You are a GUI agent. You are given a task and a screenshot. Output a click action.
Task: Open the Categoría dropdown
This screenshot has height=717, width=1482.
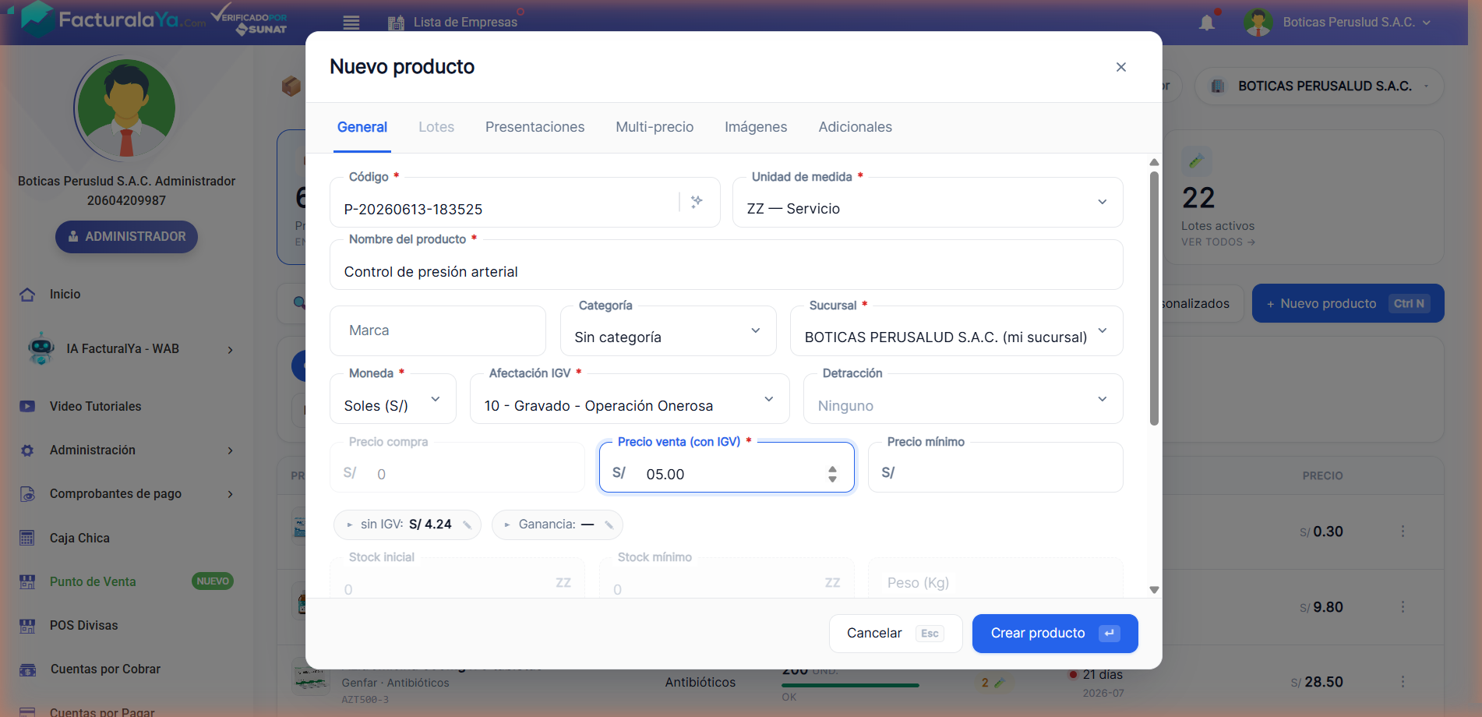click(668, 331)
